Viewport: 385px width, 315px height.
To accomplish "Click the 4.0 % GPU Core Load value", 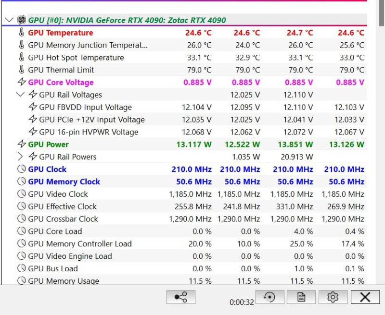I will (x=304, y=231).
